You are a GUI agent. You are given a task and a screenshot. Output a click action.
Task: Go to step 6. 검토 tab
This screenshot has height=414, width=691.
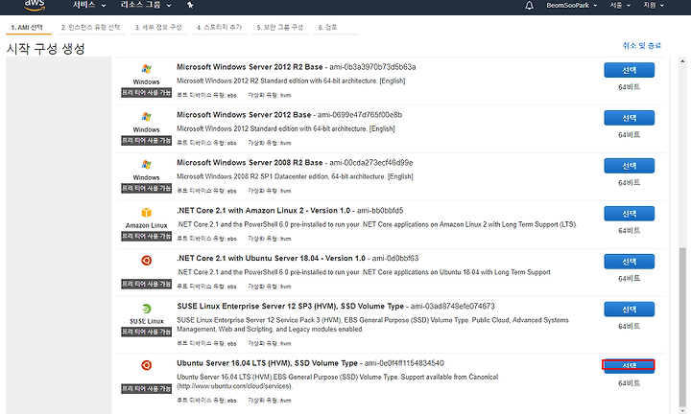point(328,27)
